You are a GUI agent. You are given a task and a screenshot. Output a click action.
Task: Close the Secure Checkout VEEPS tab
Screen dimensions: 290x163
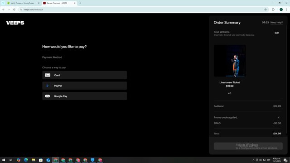pos(74,3)
